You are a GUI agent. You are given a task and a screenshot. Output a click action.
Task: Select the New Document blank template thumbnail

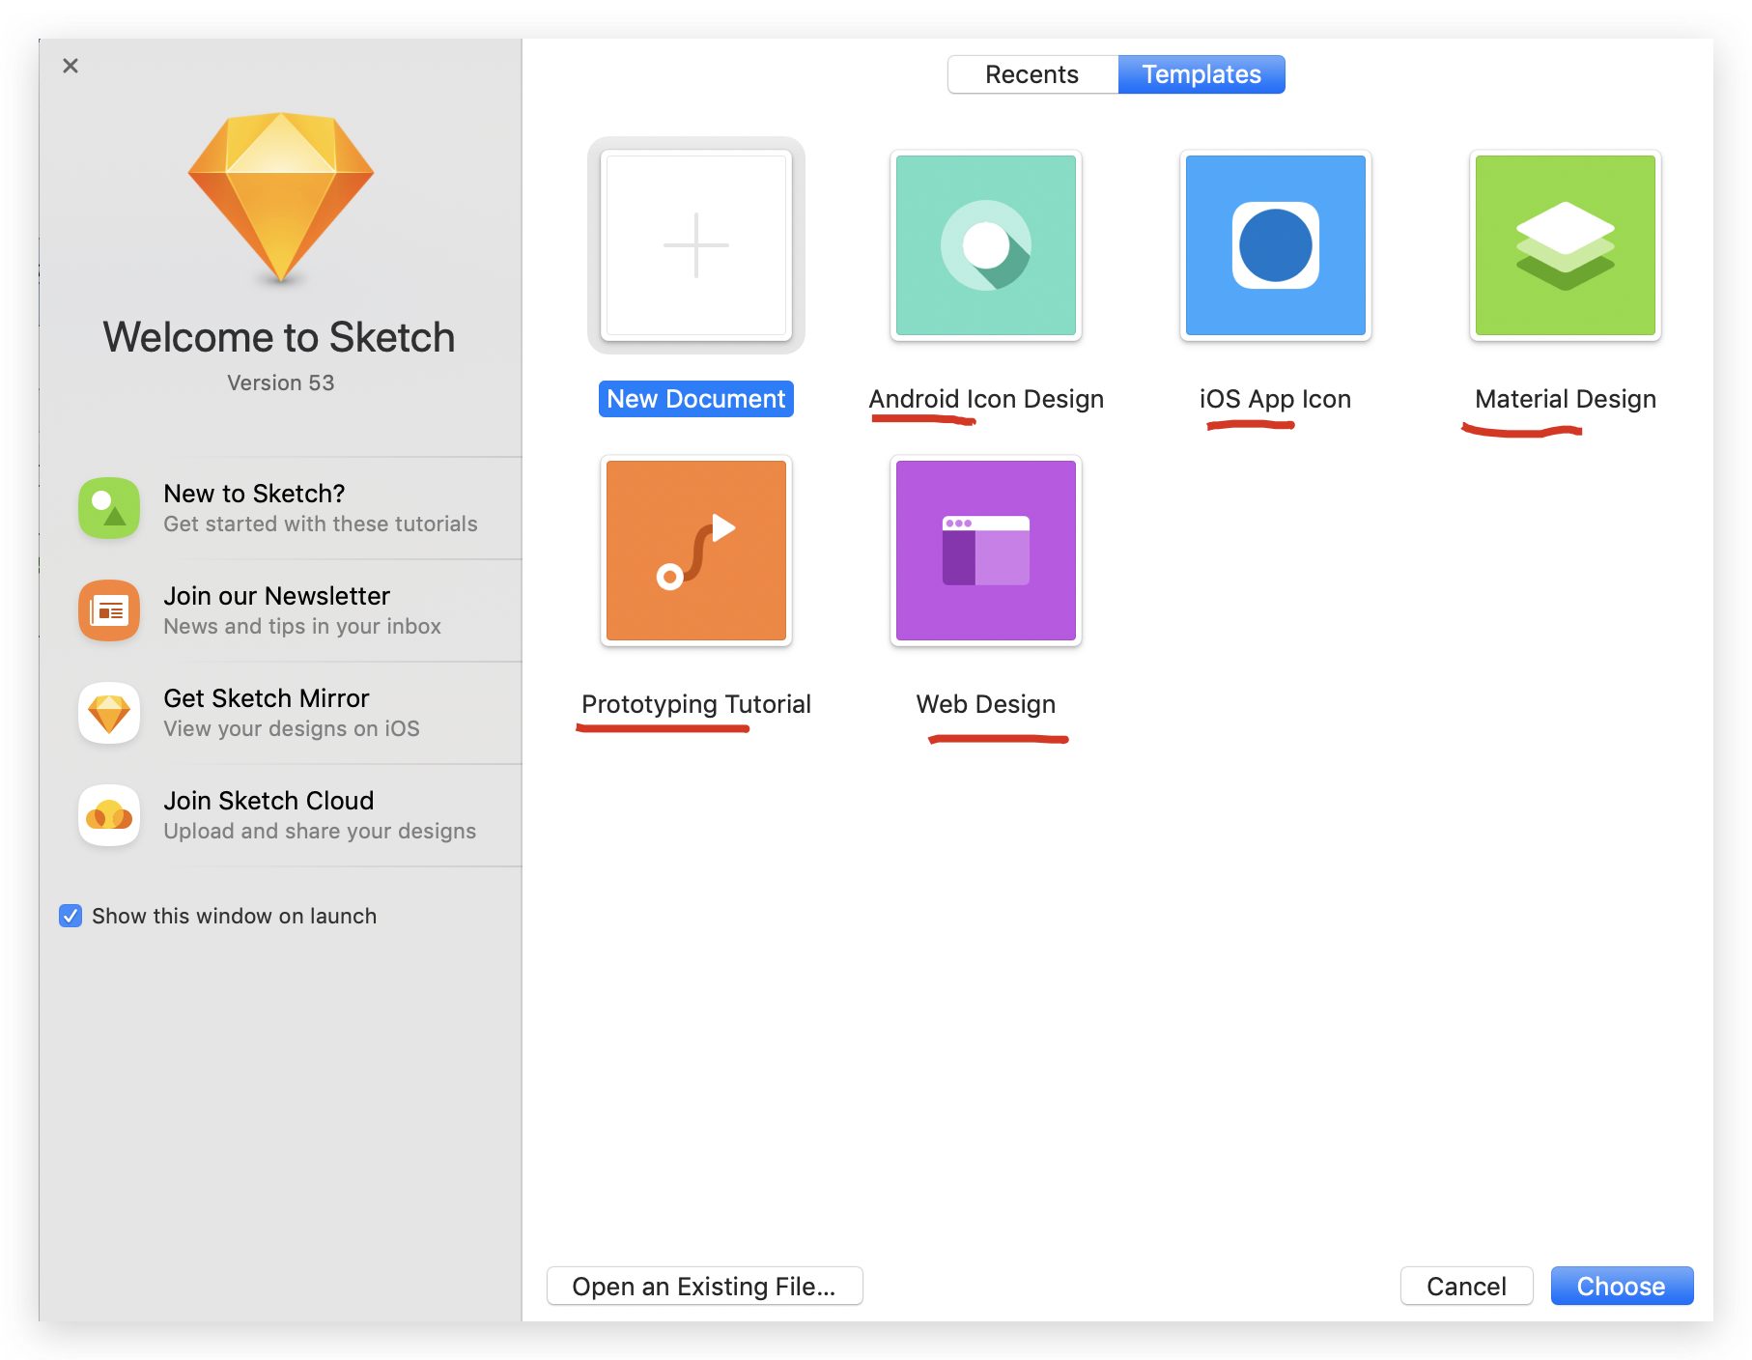click(696, 245)
